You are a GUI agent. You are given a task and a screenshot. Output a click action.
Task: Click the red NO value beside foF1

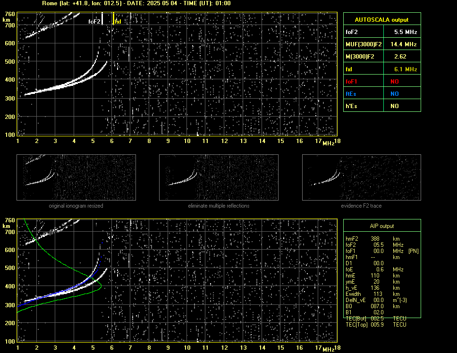[x=395, y=82]
